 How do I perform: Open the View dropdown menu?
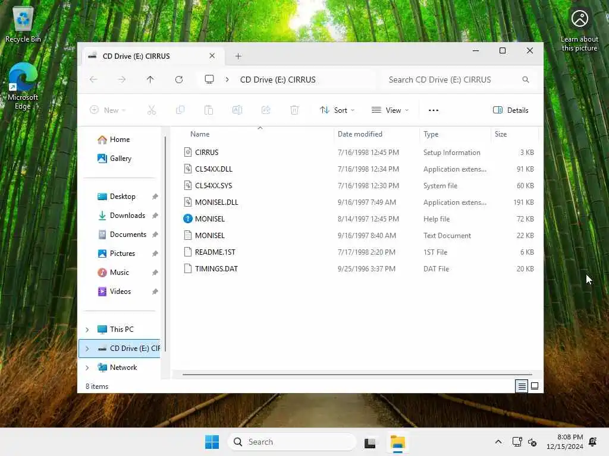(x=390, y=110)
